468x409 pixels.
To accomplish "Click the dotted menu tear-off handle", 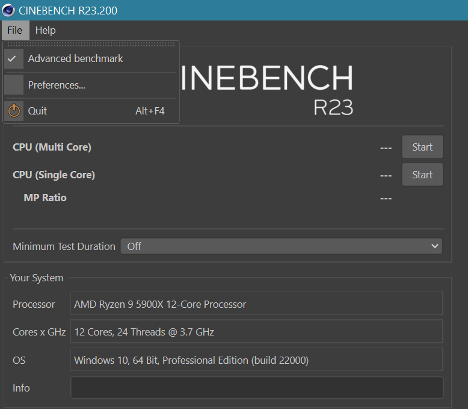I will click(91, 44).
